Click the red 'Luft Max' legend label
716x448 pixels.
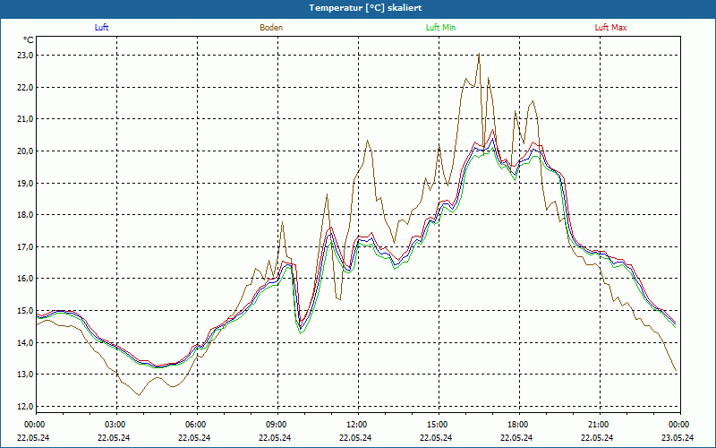[x=610, y=28]
